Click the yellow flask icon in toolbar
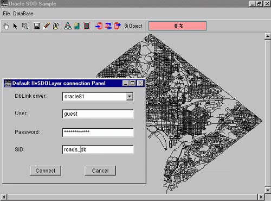Viewport: 271px width, 201px height. 56,26
